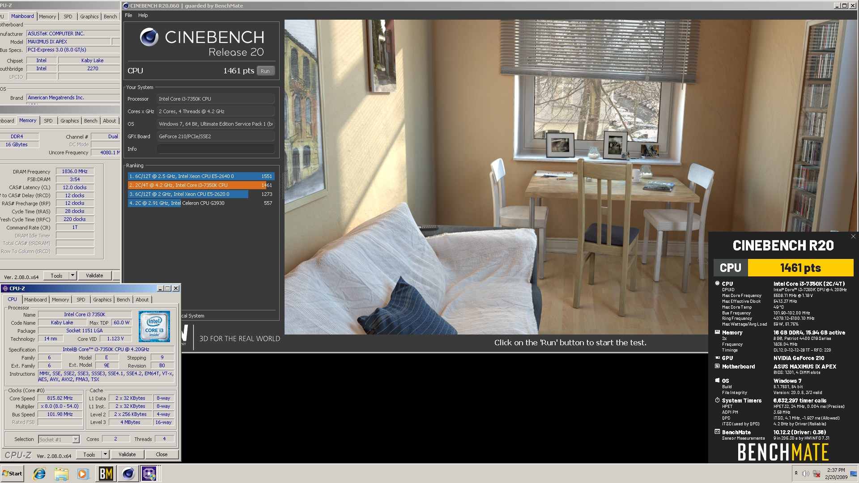Viewport: 859px width, 483px height.
Task: Switch to CPU-Z via its purple taskbar icon
Action: tap(149, 474)
